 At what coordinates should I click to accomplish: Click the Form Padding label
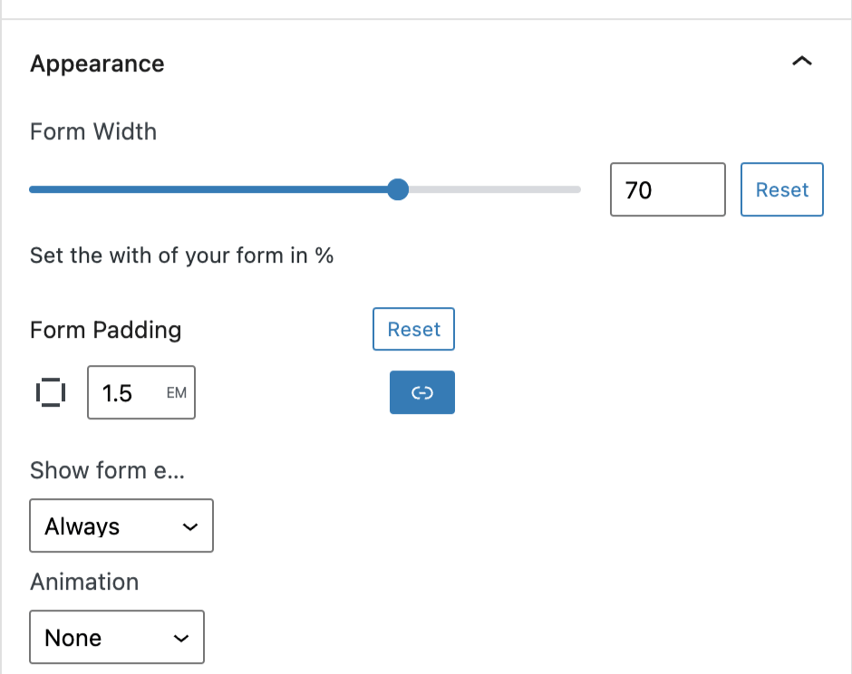pyautogui.click(x=105, y=330)
